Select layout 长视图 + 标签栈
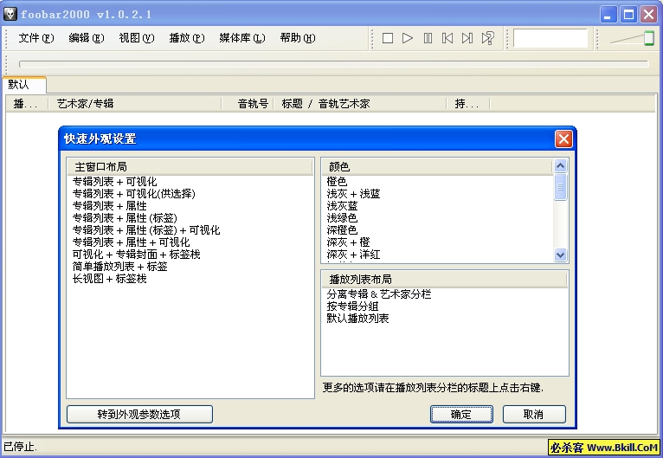This screenshot has height=458, width=663. coord(110,279)
